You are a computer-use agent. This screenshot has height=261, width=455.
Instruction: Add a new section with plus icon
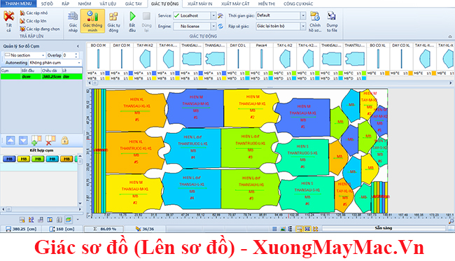pyautogui.click(x=36, y=141)
